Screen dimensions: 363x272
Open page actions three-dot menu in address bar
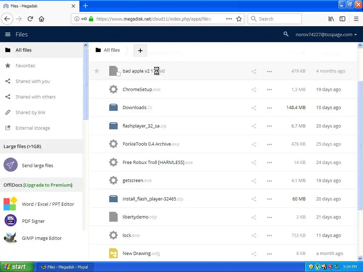229,19
